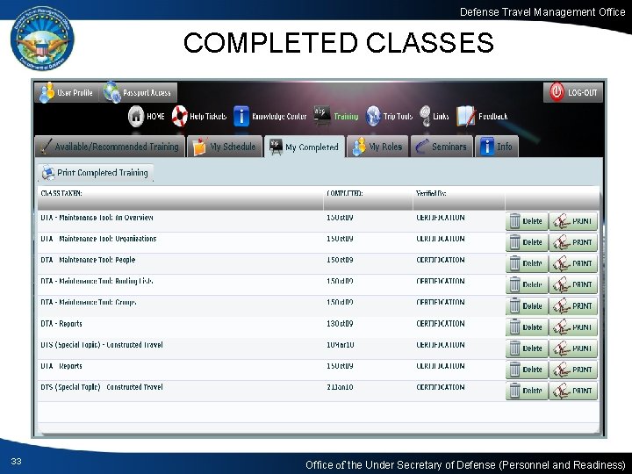
Task: Switch to My Roles tab
Action: point(377,147)
